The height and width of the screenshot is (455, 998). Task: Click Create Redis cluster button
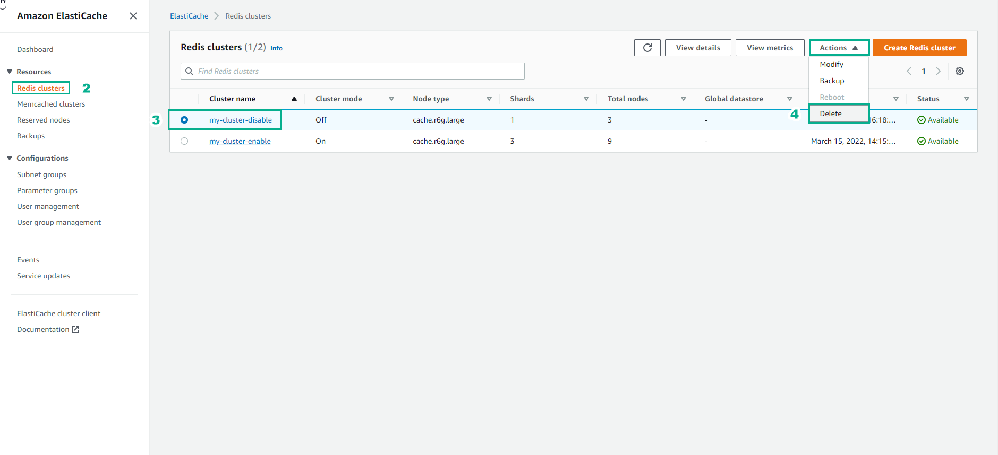click(919, 48)
